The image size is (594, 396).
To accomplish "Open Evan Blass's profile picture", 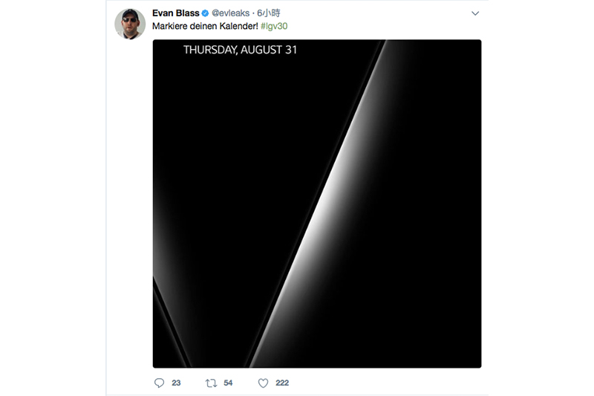I will coord(129,25).
